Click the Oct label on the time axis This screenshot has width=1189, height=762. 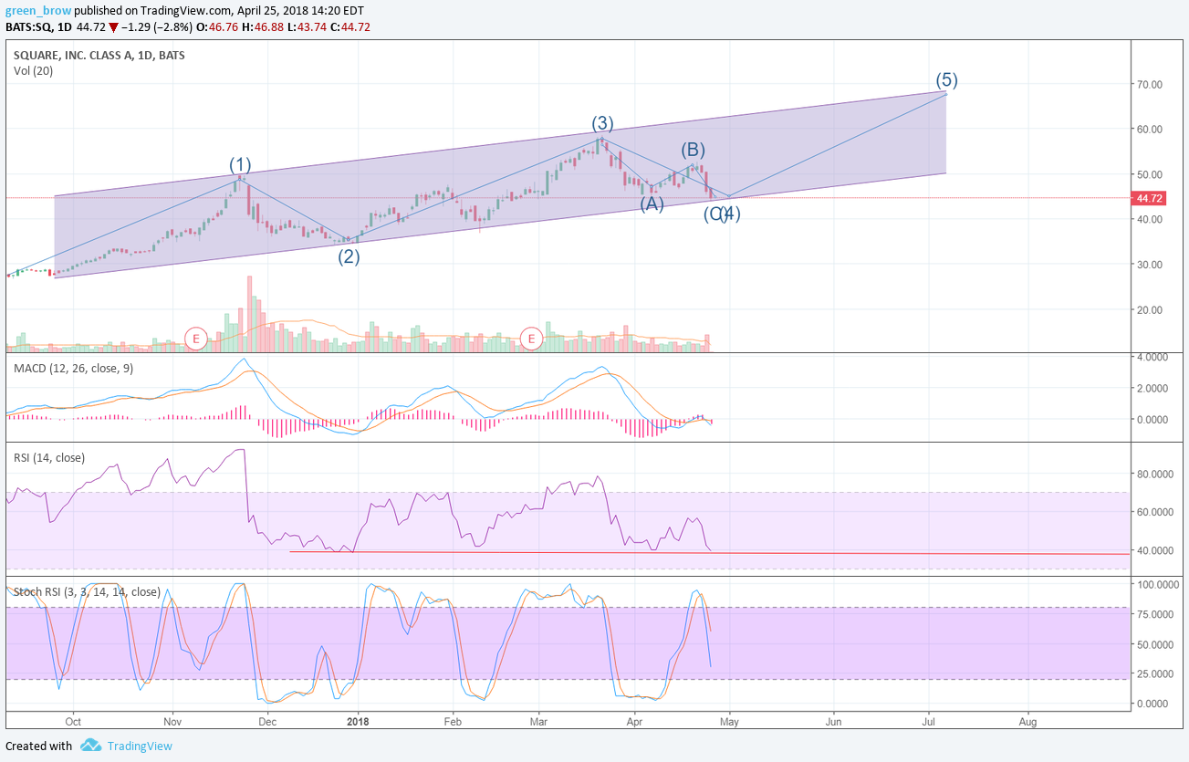click(x=73, y=720)
